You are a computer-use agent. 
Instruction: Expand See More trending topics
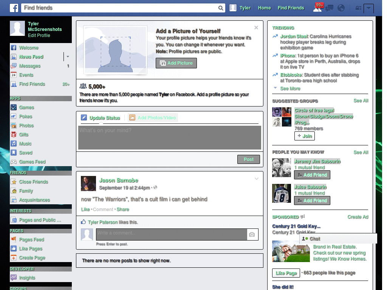coord(290,88)
